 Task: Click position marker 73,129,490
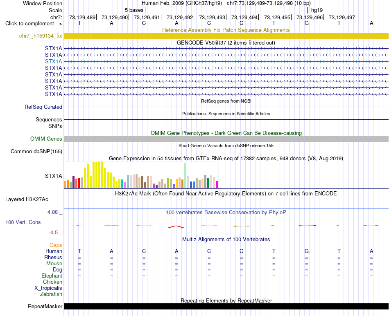(x=115, y=17)
